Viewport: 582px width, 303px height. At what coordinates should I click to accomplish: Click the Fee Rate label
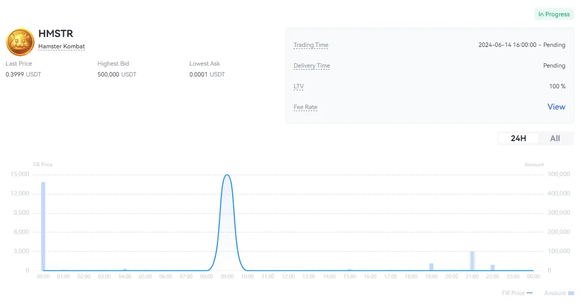click(305, 107)
